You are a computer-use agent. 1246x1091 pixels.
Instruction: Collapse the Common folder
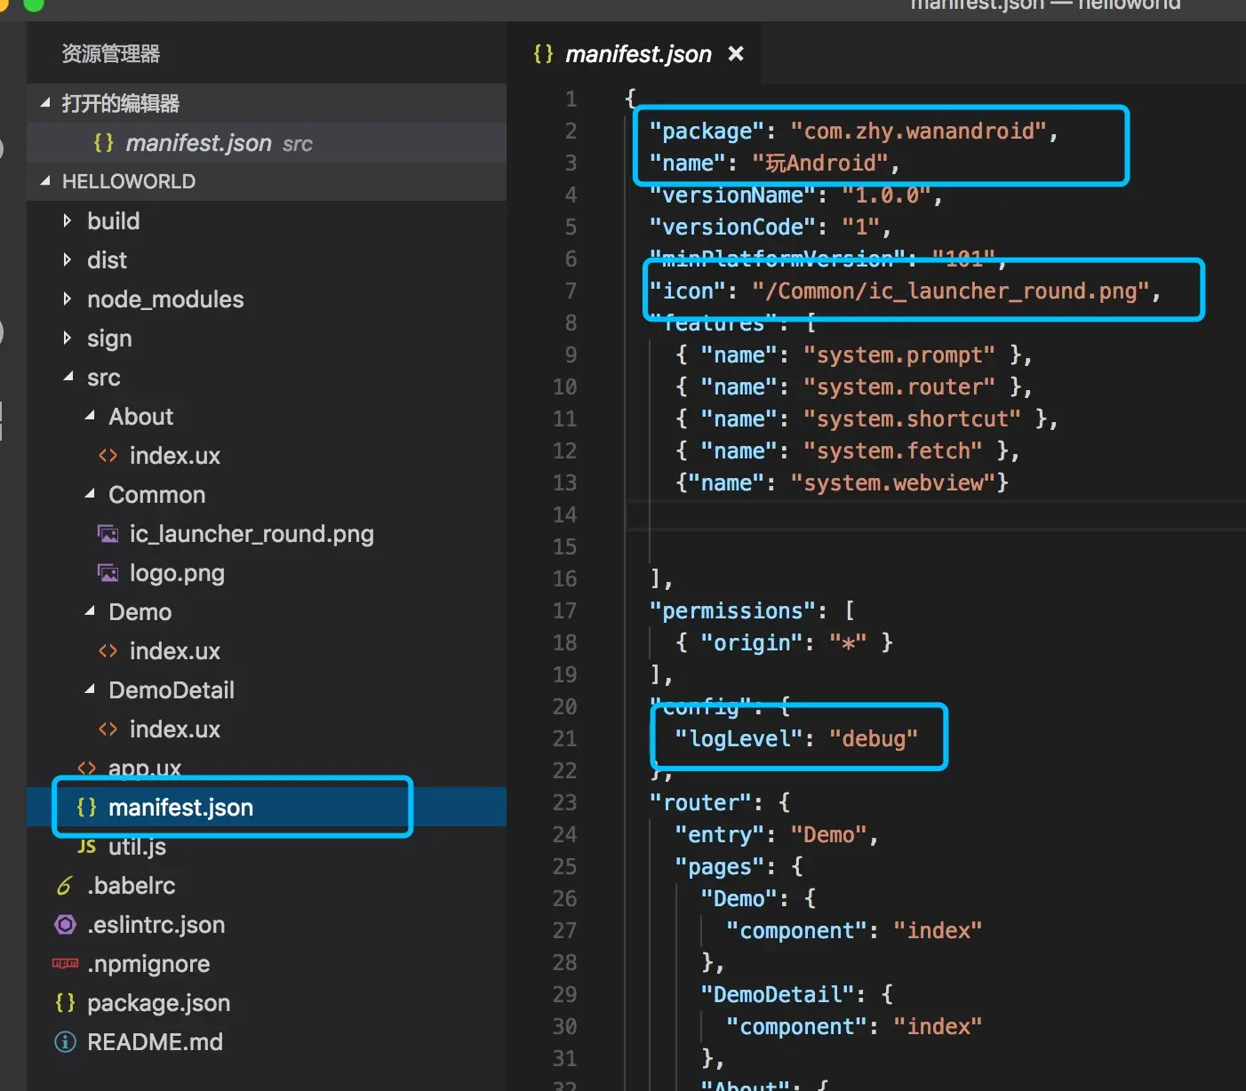click(x=89, y=494)
